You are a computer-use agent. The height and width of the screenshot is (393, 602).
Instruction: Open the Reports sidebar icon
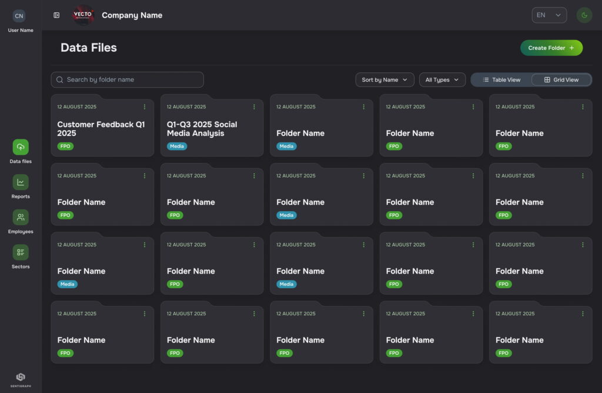[21, 182]
